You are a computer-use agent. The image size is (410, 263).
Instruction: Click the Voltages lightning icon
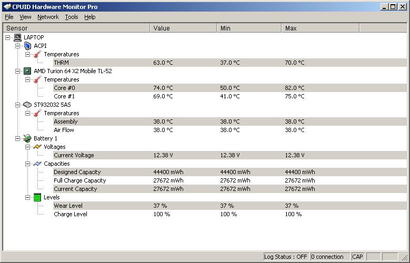[37, 147]
